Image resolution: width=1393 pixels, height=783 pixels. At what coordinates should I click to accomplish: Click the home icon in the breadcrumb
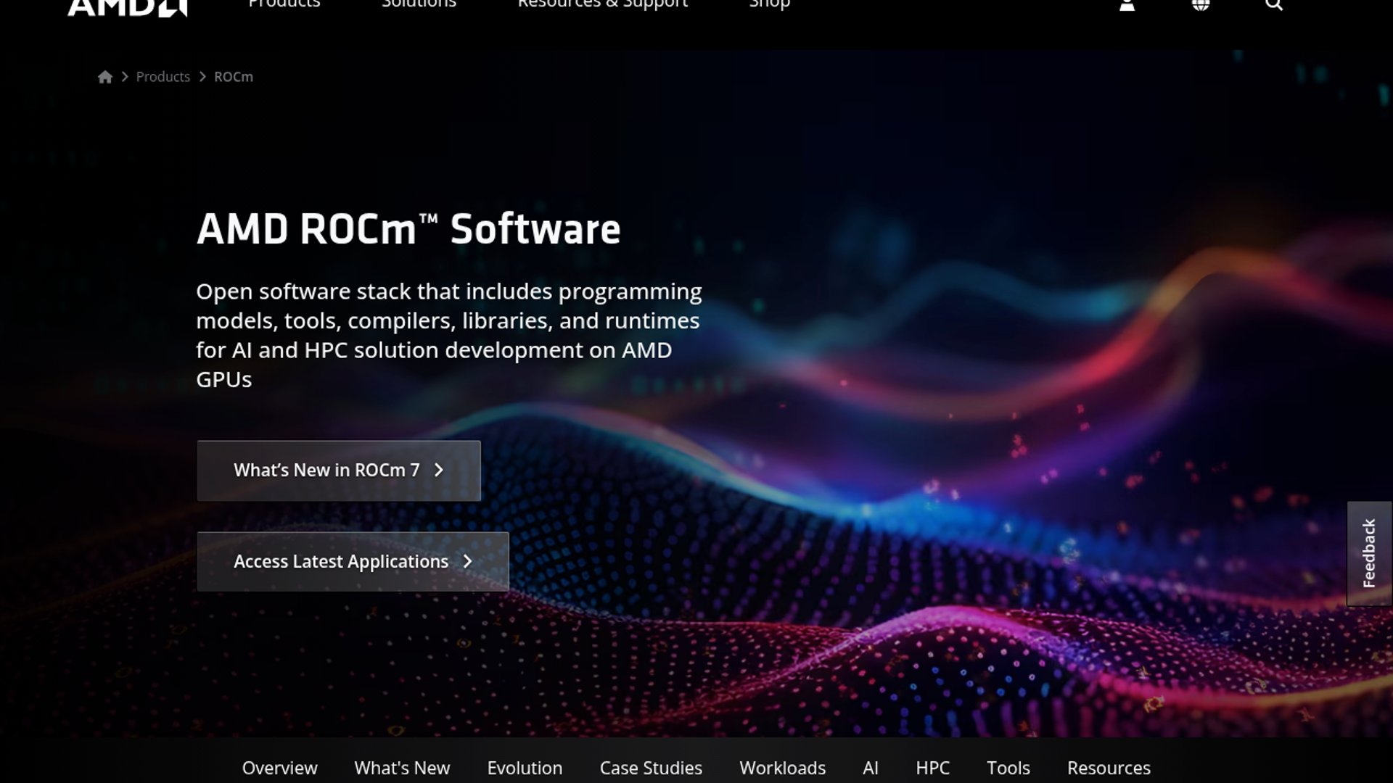(x=106, y=76)
